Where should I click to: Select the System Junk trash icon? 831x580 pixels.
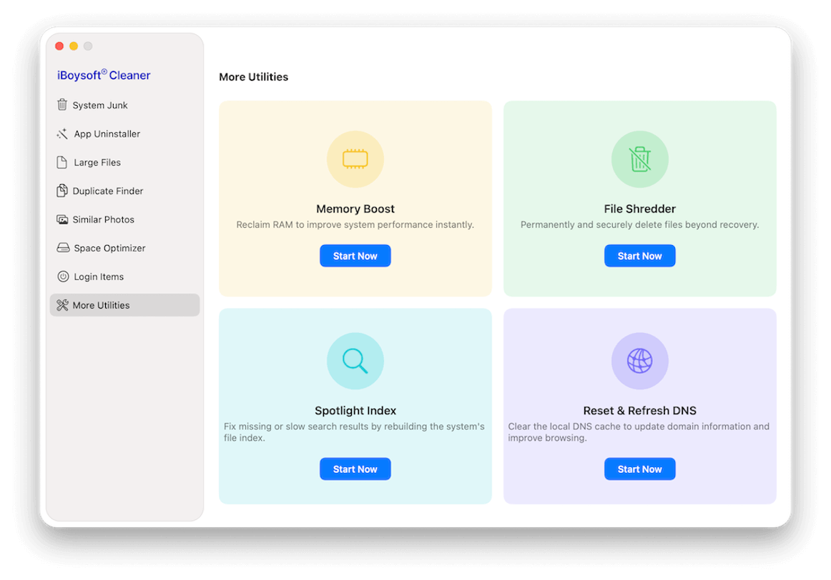click(63, 105)
